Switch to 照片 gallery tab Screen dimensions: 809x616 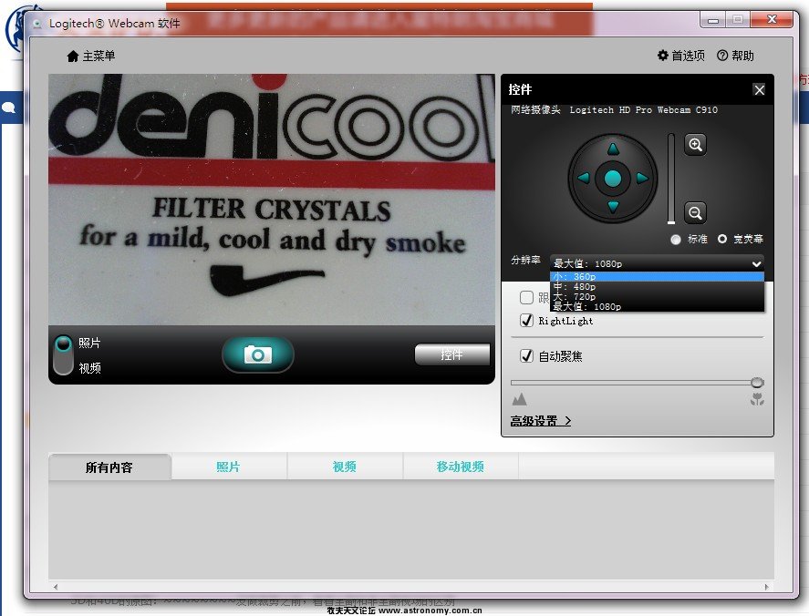[229, 467]
